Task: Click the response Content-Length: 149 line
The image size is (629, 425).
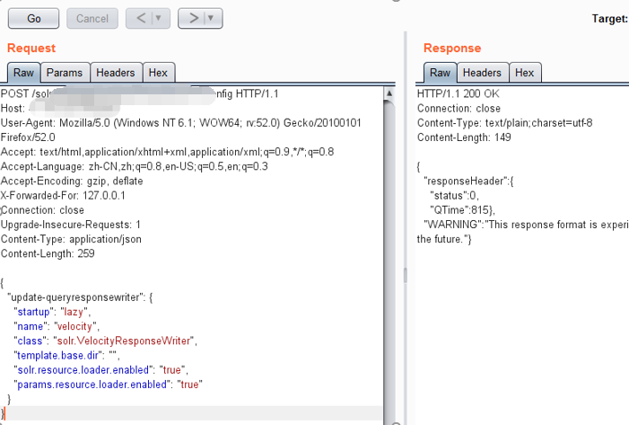Action: [464, 137]
